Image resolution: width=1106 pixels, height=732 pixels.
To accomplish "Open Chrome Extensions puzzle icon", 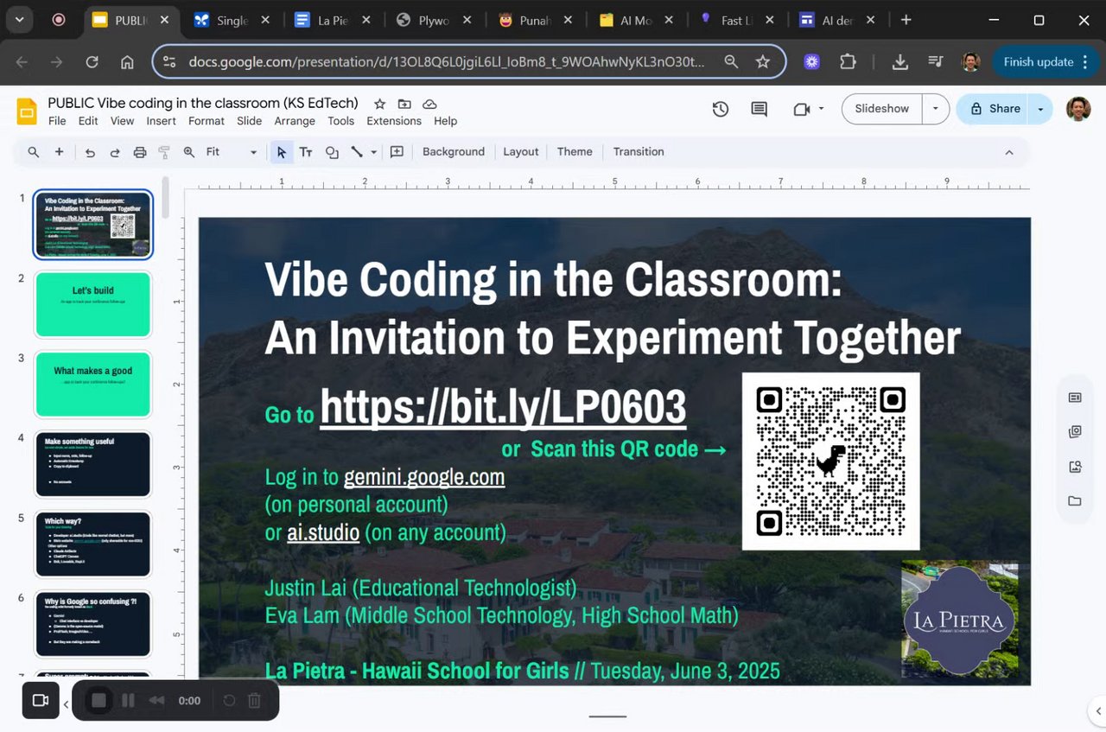I will click(x=848, y=62).
